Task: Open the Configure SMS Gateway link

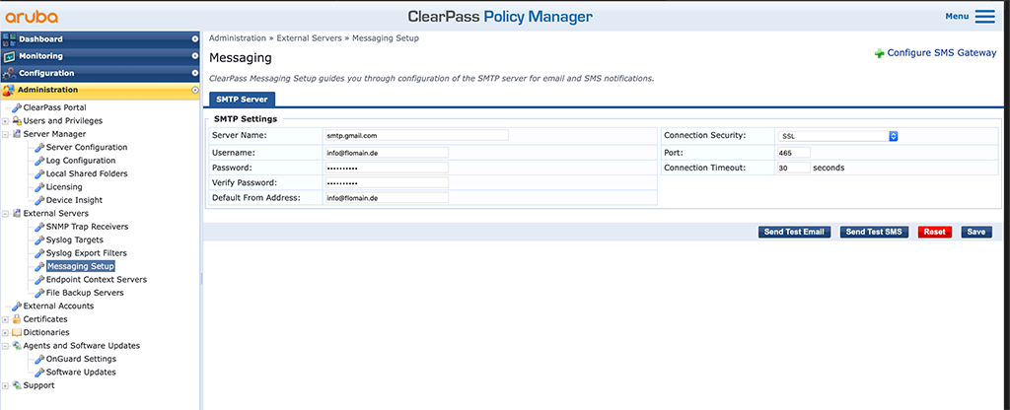Action: (942, 53)
